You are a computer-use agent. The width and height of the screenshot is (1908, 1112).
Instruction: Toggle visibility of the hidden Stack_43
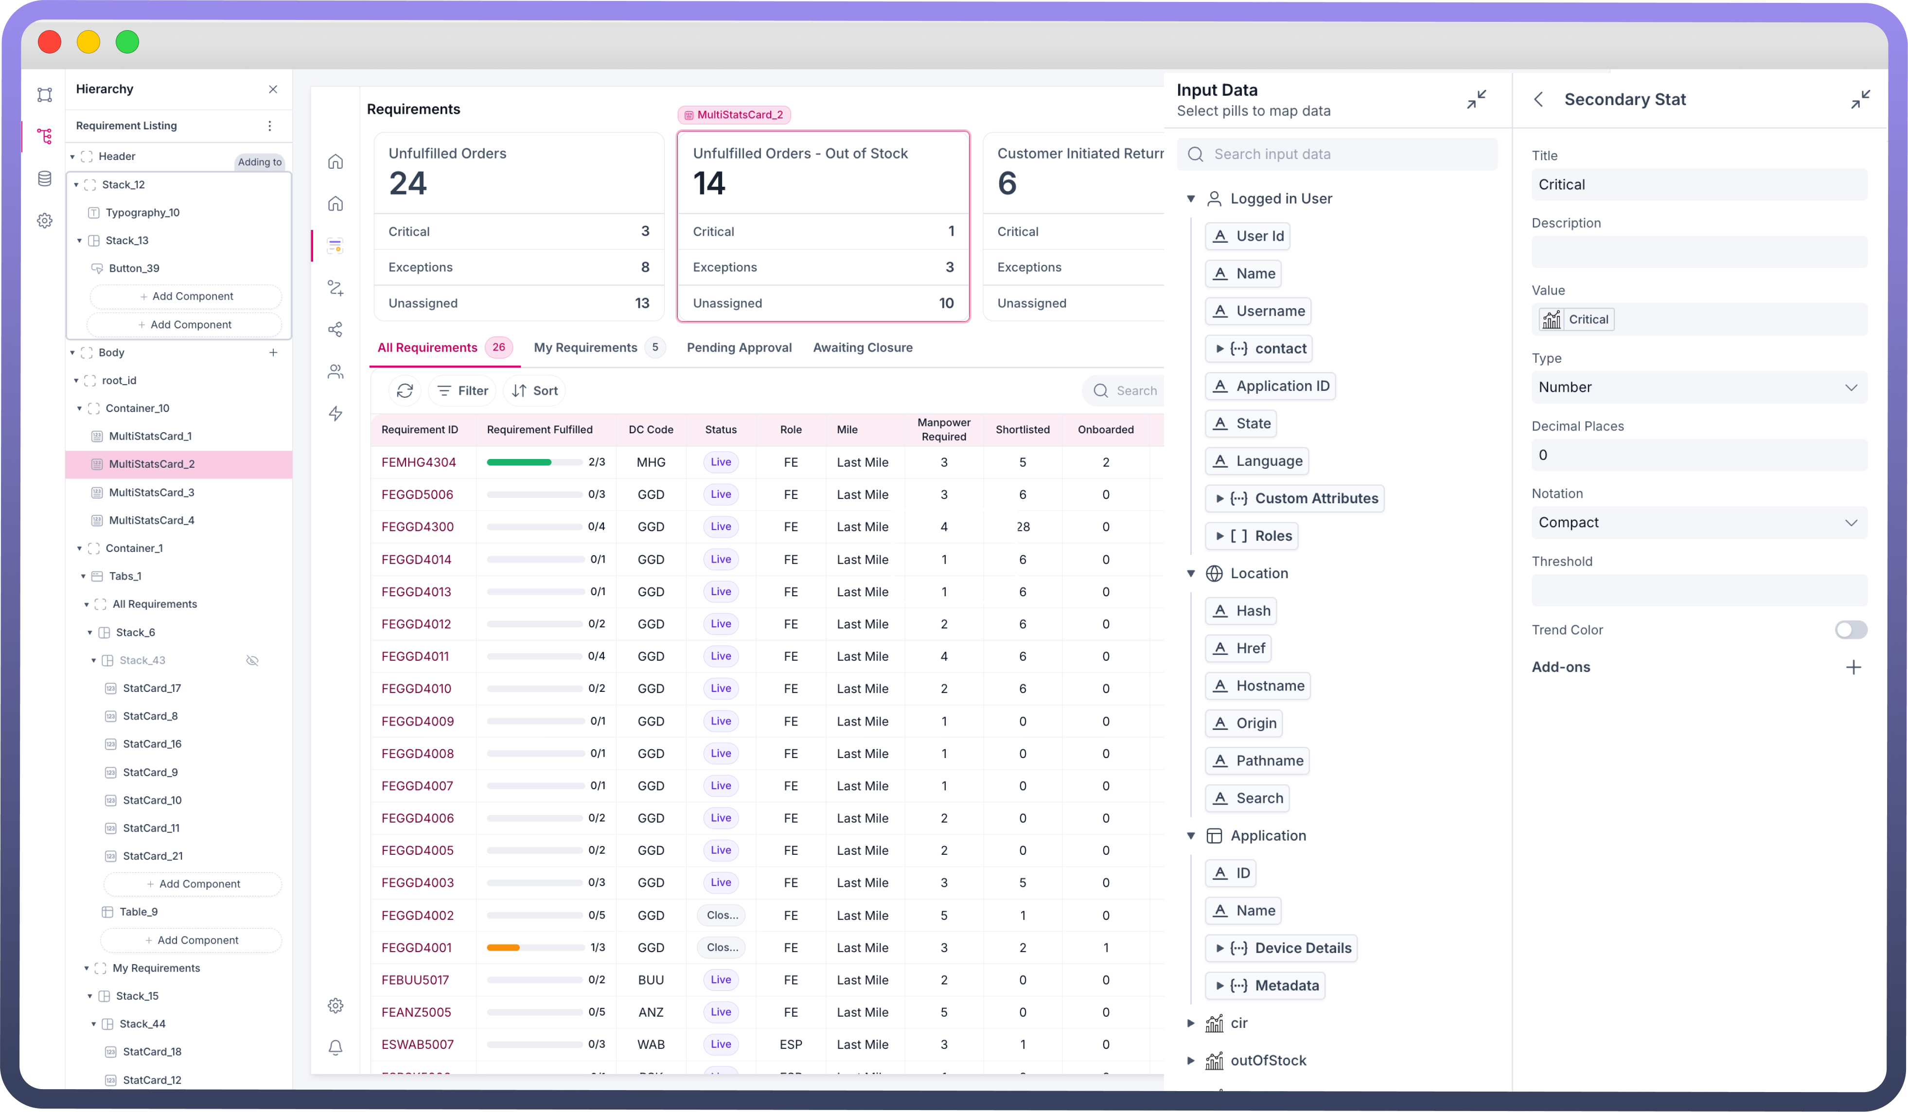(252, 660)
